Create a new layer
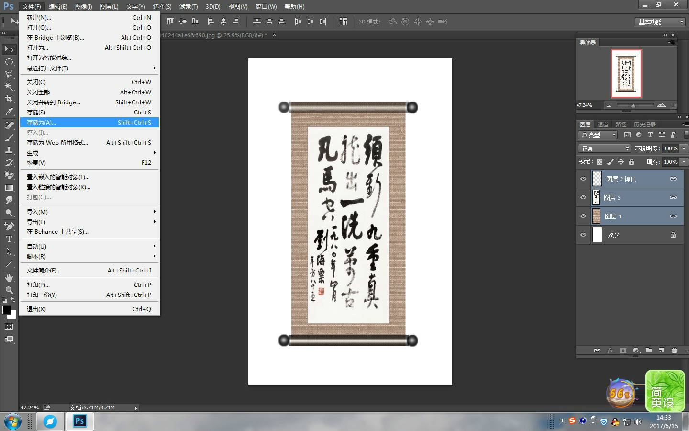Image resolution: width=689 pixels, height=431 pixels. [x=662, y=351]
